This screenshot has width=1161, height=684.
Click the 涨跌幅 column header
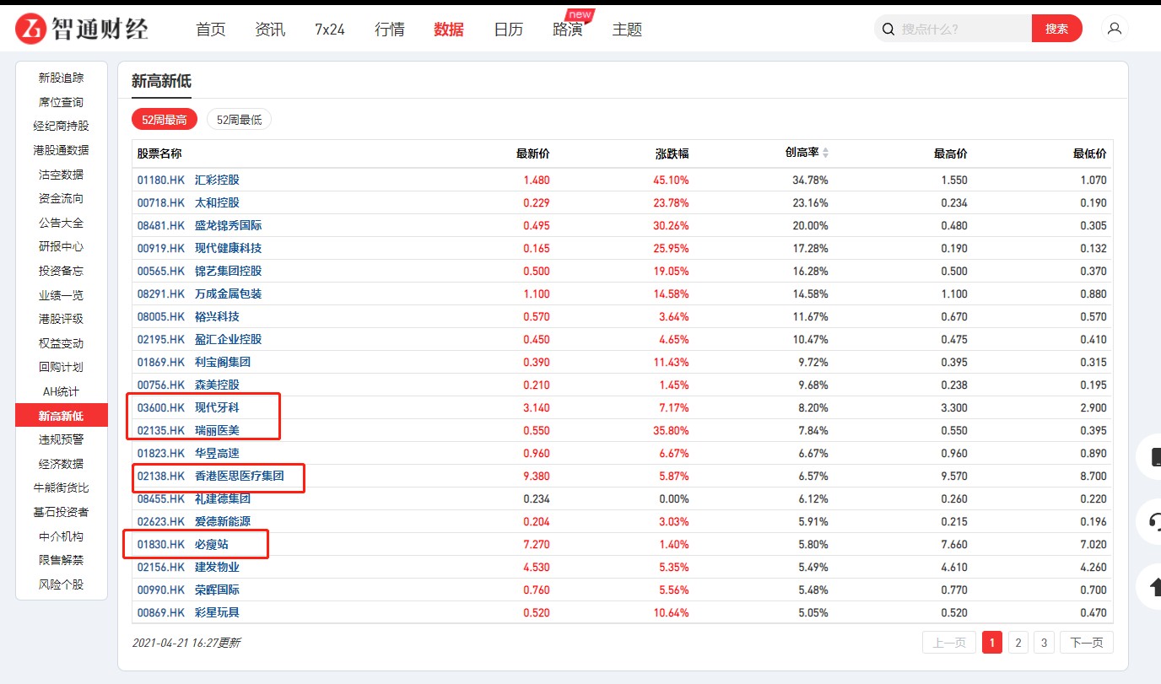[672, 153]
